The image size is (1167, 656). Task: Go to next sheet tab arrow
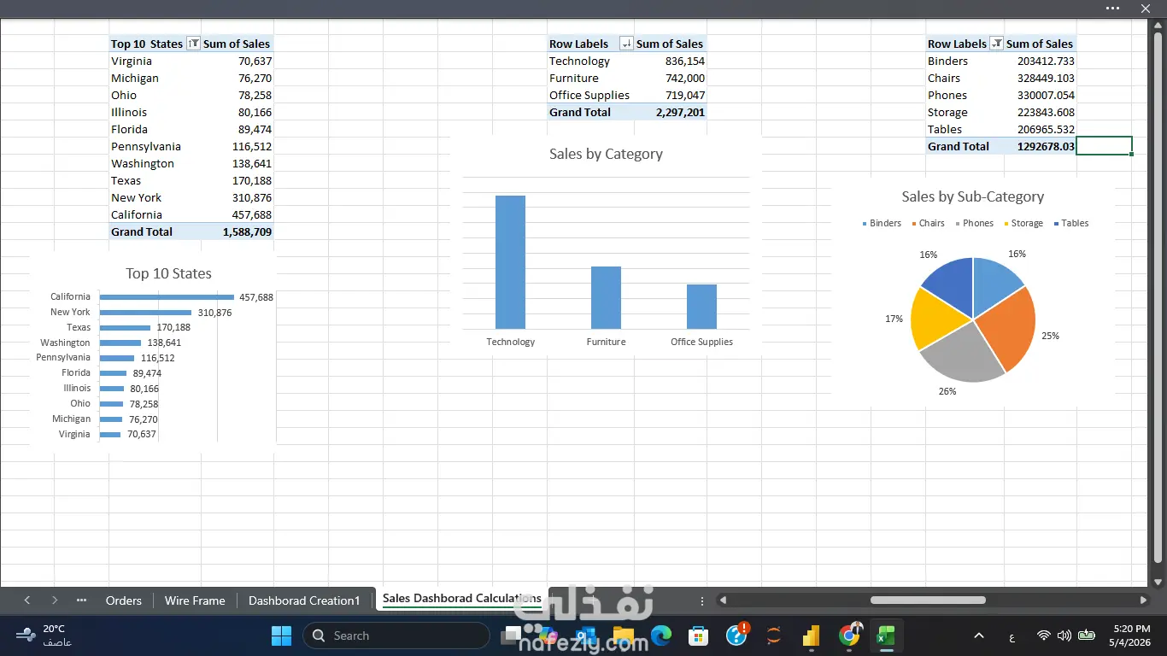tap(55, 600)
